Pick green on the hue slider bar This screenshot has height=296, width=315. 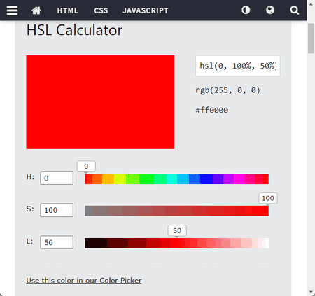click(x=146, y=179)
